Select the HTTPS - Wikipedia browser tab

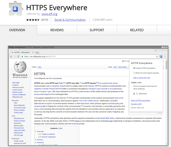point(22,52)
